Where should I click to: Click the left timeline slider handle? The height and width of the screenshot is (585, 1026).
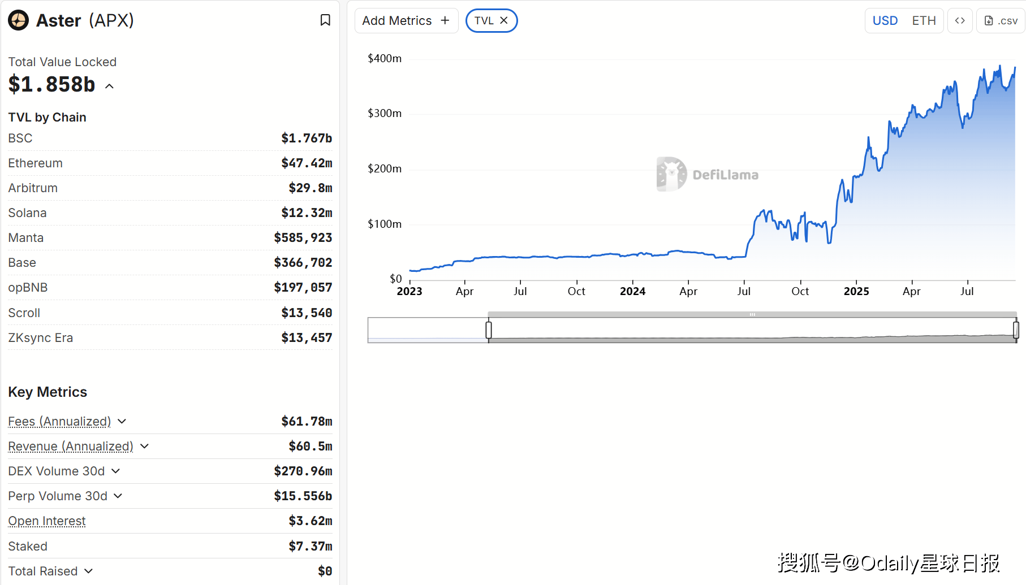tap(489, 330)
